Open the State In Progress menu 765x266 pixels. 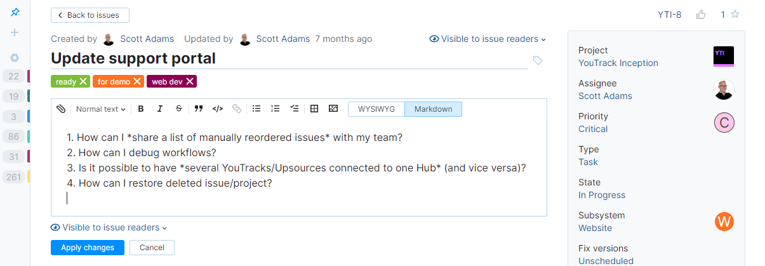pyautogui.click(x=602, y=195)
